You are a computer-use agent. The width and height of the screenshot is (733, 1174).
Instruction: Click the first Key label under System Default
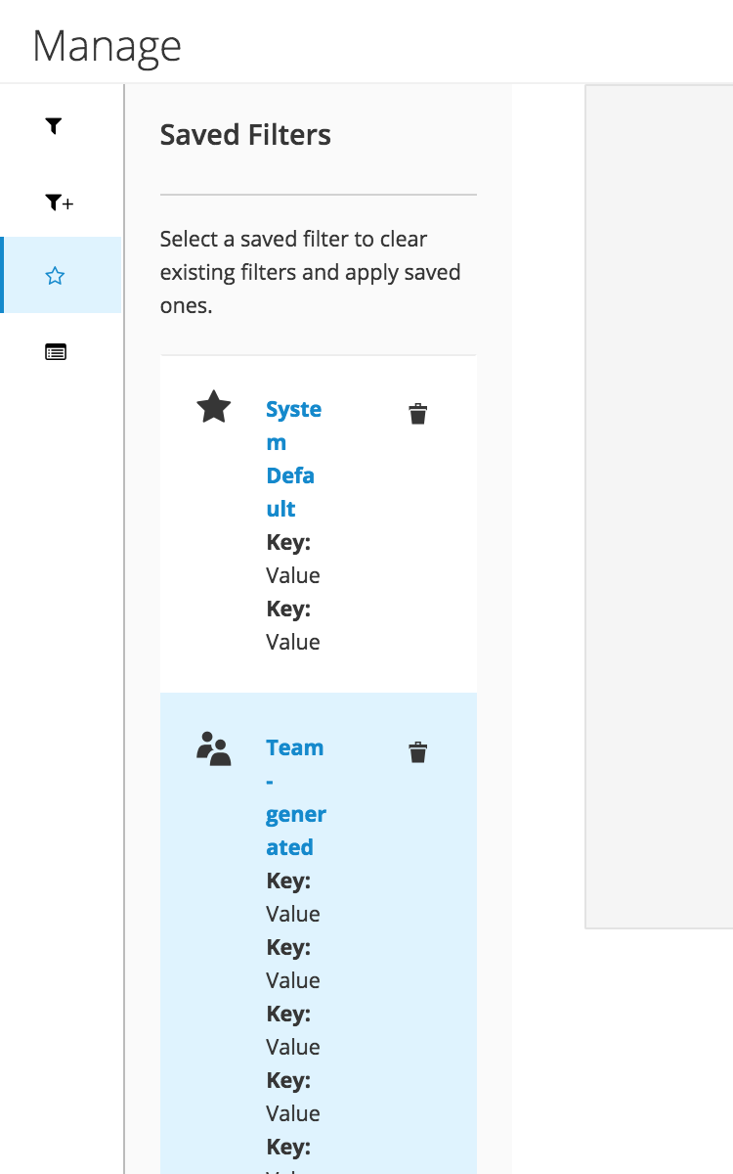tap(288, 542)
